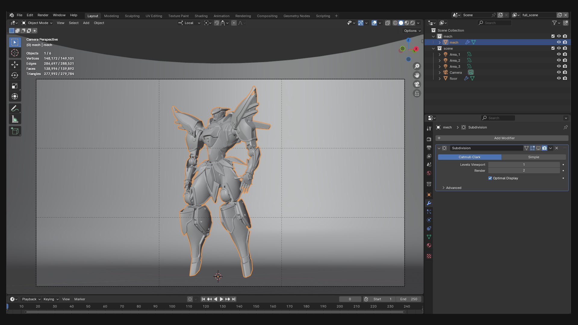The height and width of the screenshot is (325, 578).
Task: Toggle camera view icon in viewport
Action: [417, 85]
